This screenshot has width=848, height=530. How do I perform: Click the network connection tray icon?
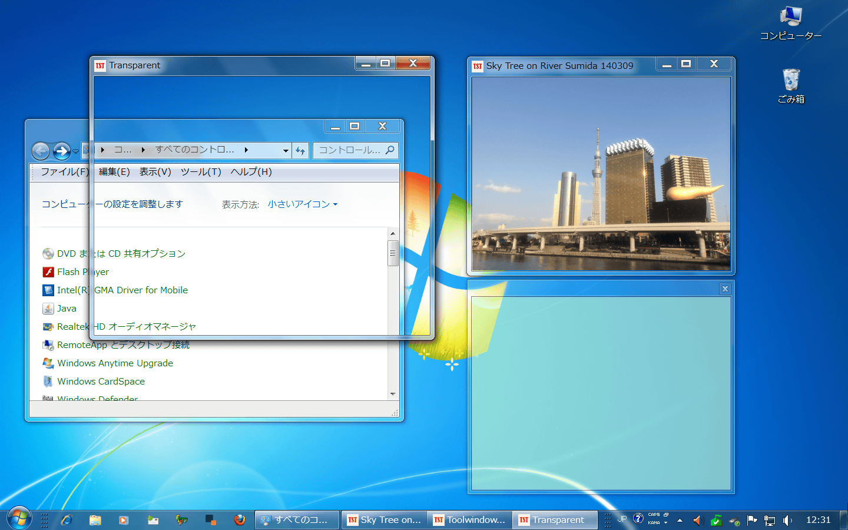click(770, 520)
